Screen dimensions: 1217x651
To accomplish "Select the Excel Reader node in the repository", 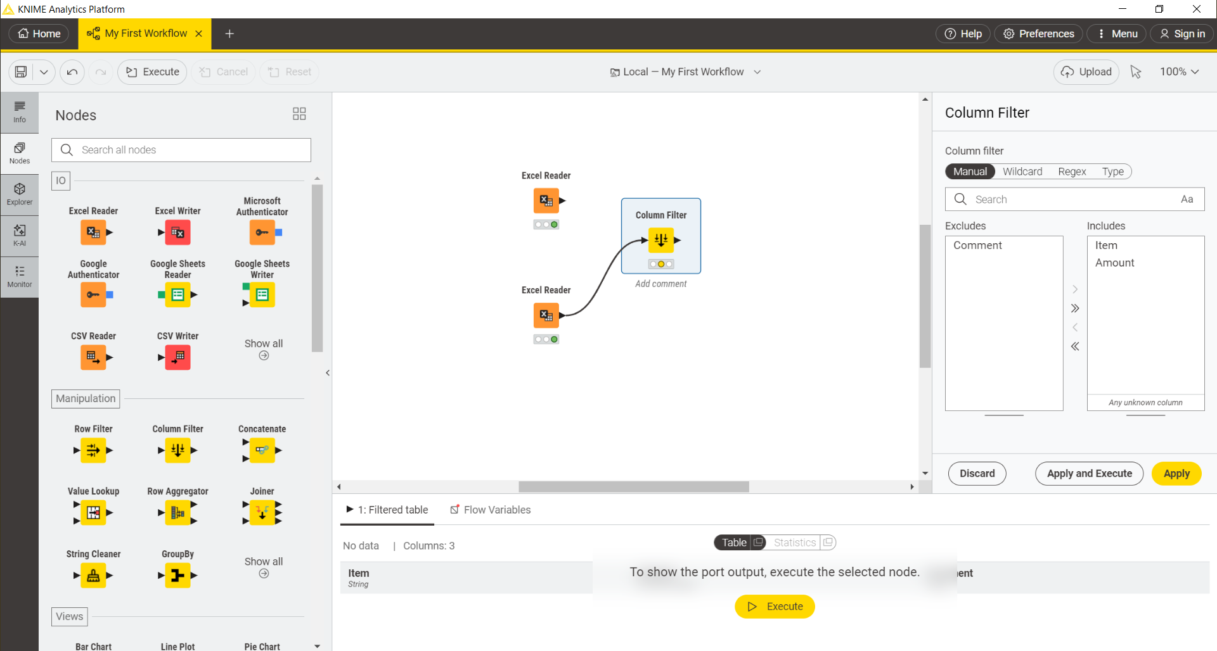I will [93, 232].
